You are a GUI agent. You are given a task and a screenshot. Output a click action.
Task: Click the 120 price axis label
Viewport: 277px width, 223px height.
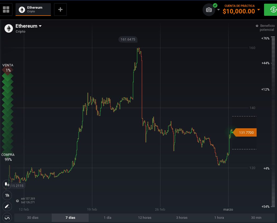(x=252, y=168)
